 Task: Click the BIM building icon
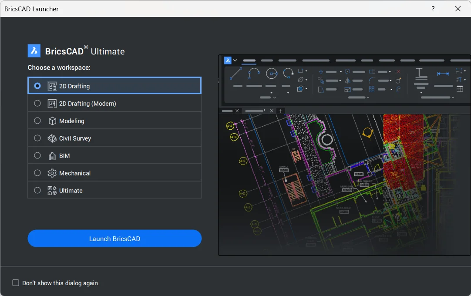coord(52,156)
